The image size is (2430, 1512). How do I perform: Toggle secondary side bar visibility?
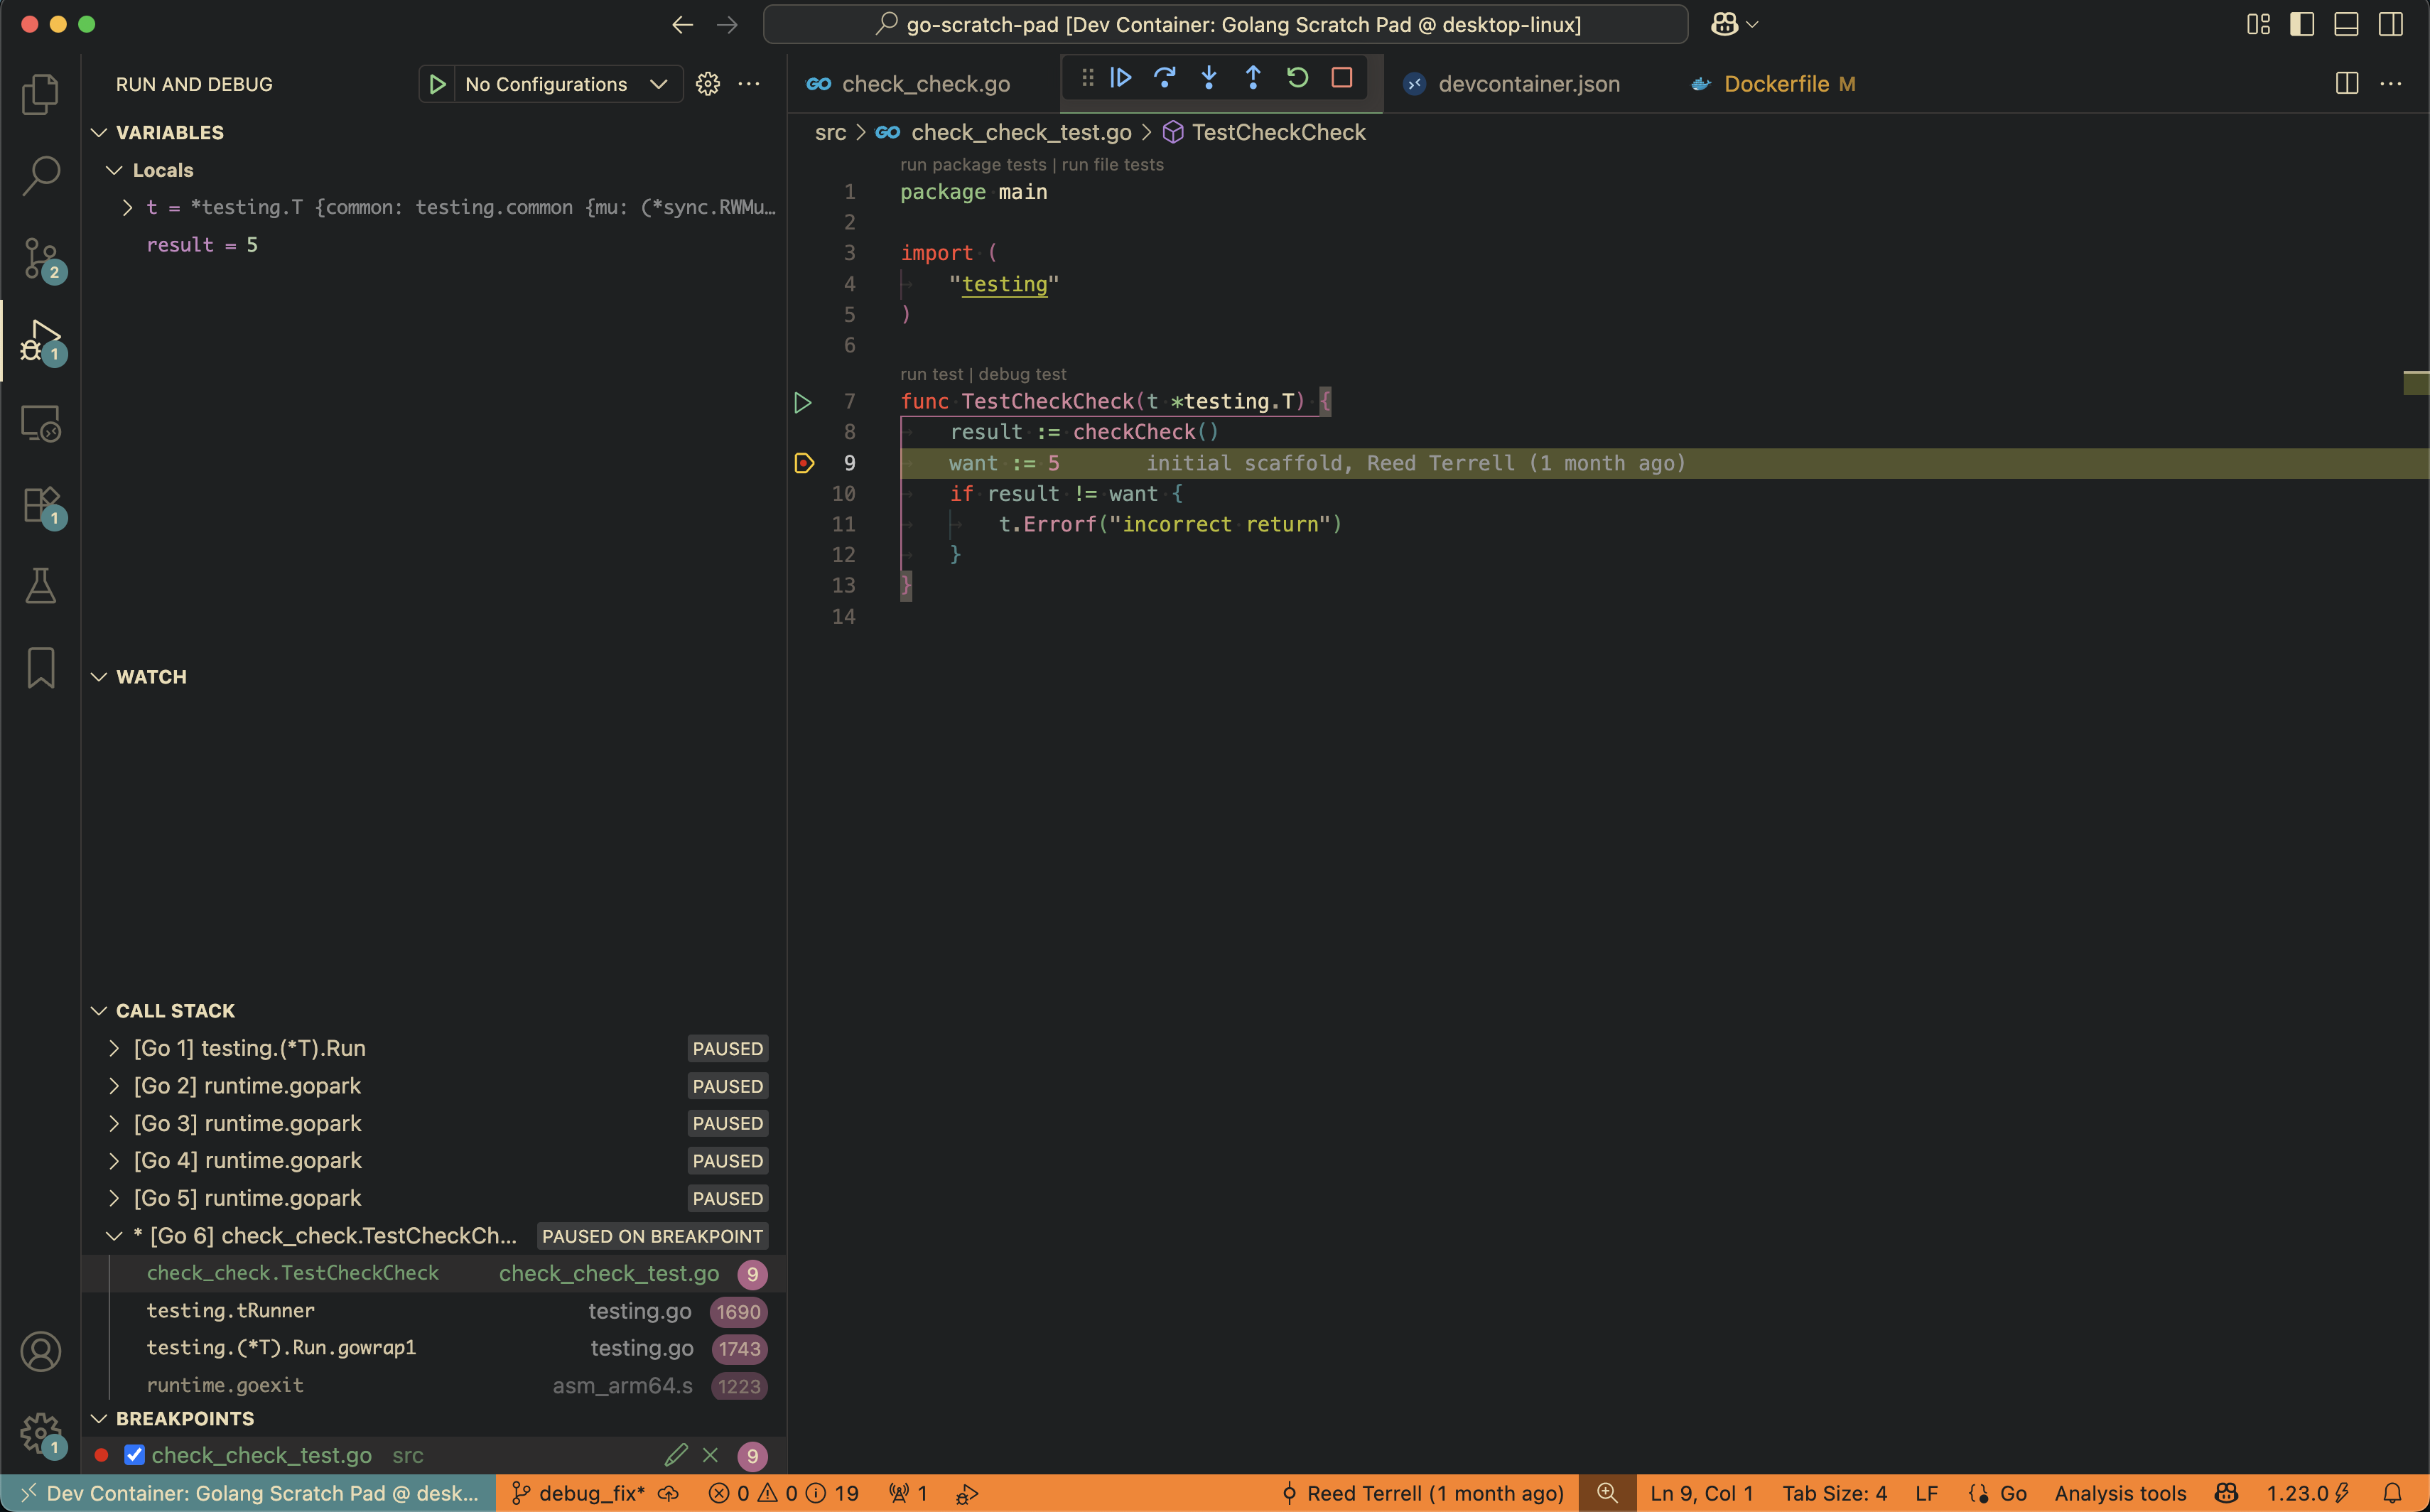2391,24
